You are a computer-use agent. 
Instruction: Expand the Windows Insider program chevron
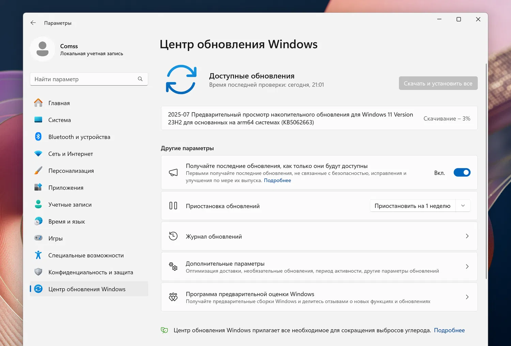click(x=467, y=297)
